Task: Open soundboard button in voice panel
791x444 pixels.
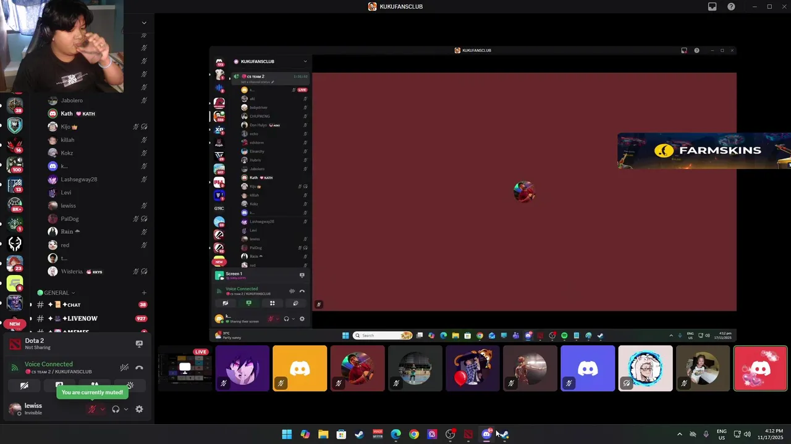Action: pyautogui.click(x=130, y=385)
